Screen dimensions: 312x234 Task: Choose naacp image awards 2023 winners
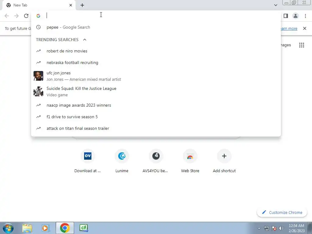(156, 105)
